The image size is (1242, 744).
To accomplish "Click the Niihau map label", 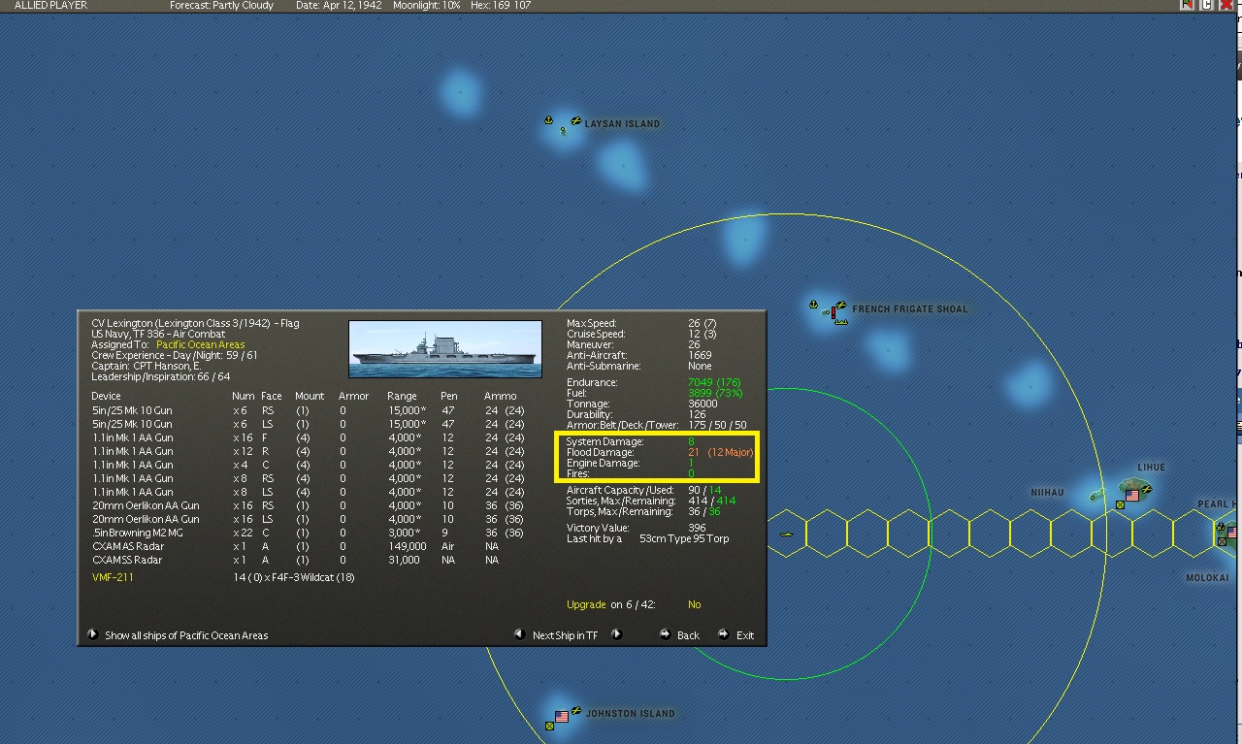I will (1047, 493).
